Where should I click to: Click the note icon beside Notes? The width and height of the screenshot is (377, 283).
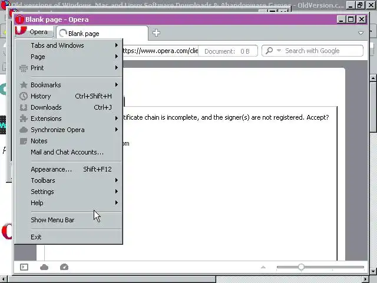click(24, 141)
